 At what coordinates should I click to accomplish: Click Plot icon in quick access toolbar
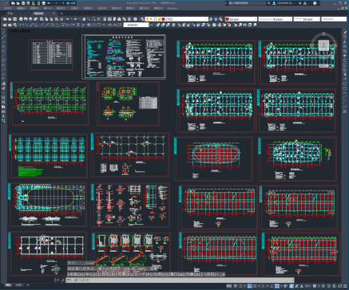[43, 3]
